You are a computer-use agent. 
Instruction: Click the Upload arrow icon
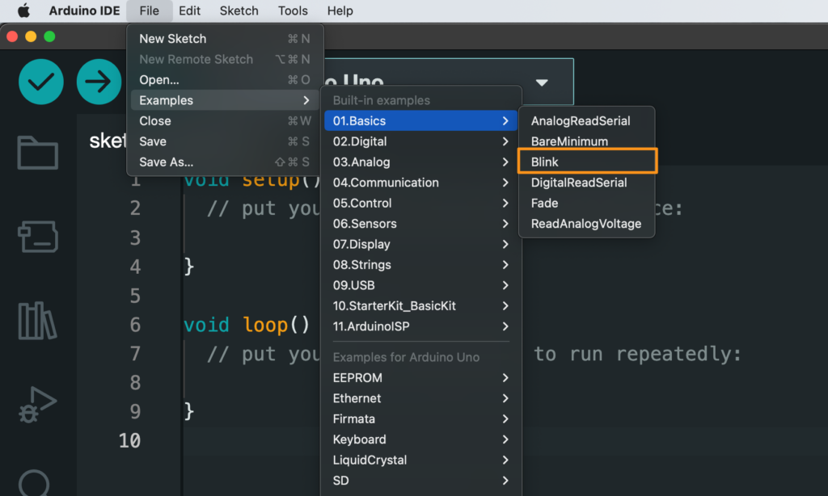99,82
